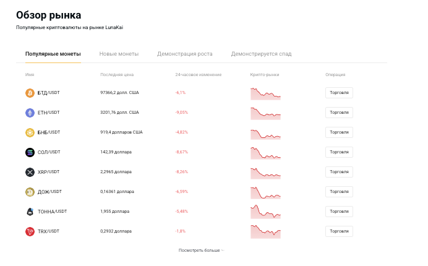Click the ДОЖ/USDT pair name
428x266 pixels.
[50, 192]
